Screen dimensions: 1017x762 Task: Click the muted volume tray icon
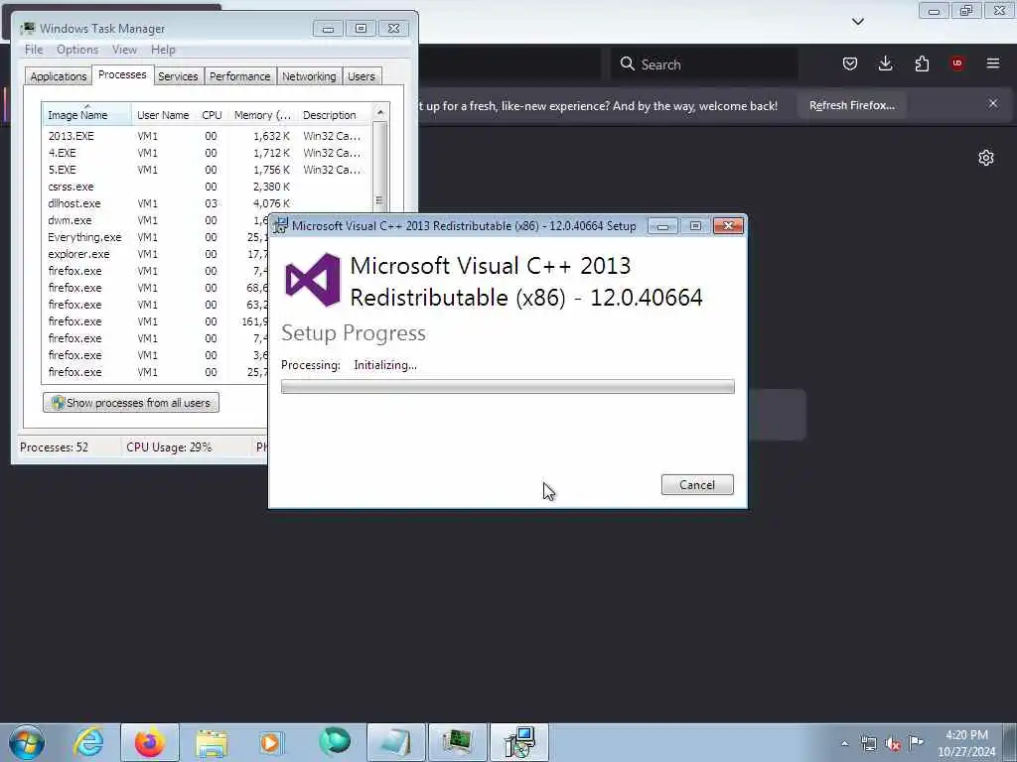[x=893, y=743]
